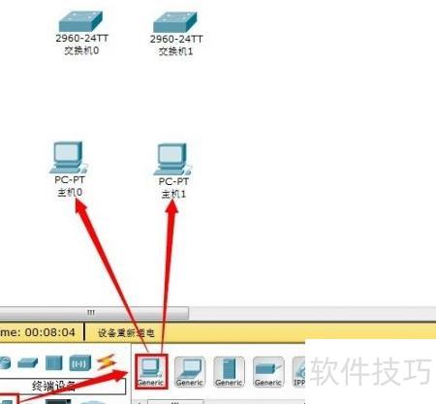Click the 终端设备 category label box
This screenshot has height=404, width=436.
point(63,386)
